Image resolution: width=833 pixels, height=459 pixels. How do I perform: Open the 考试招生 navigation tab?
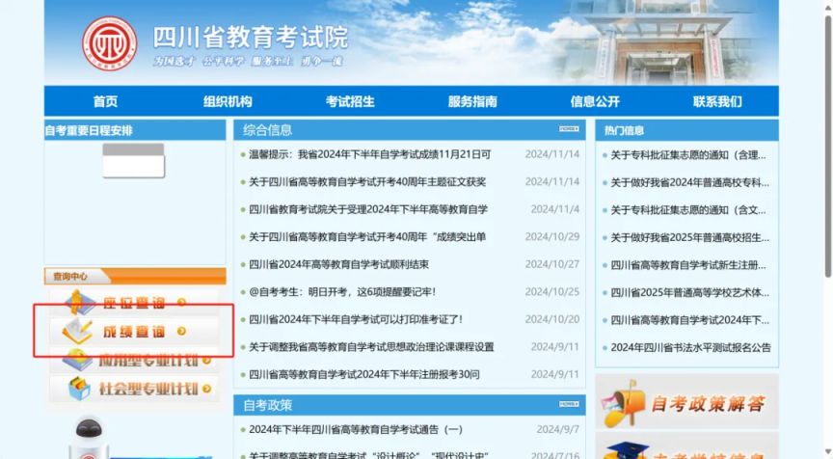350,101
